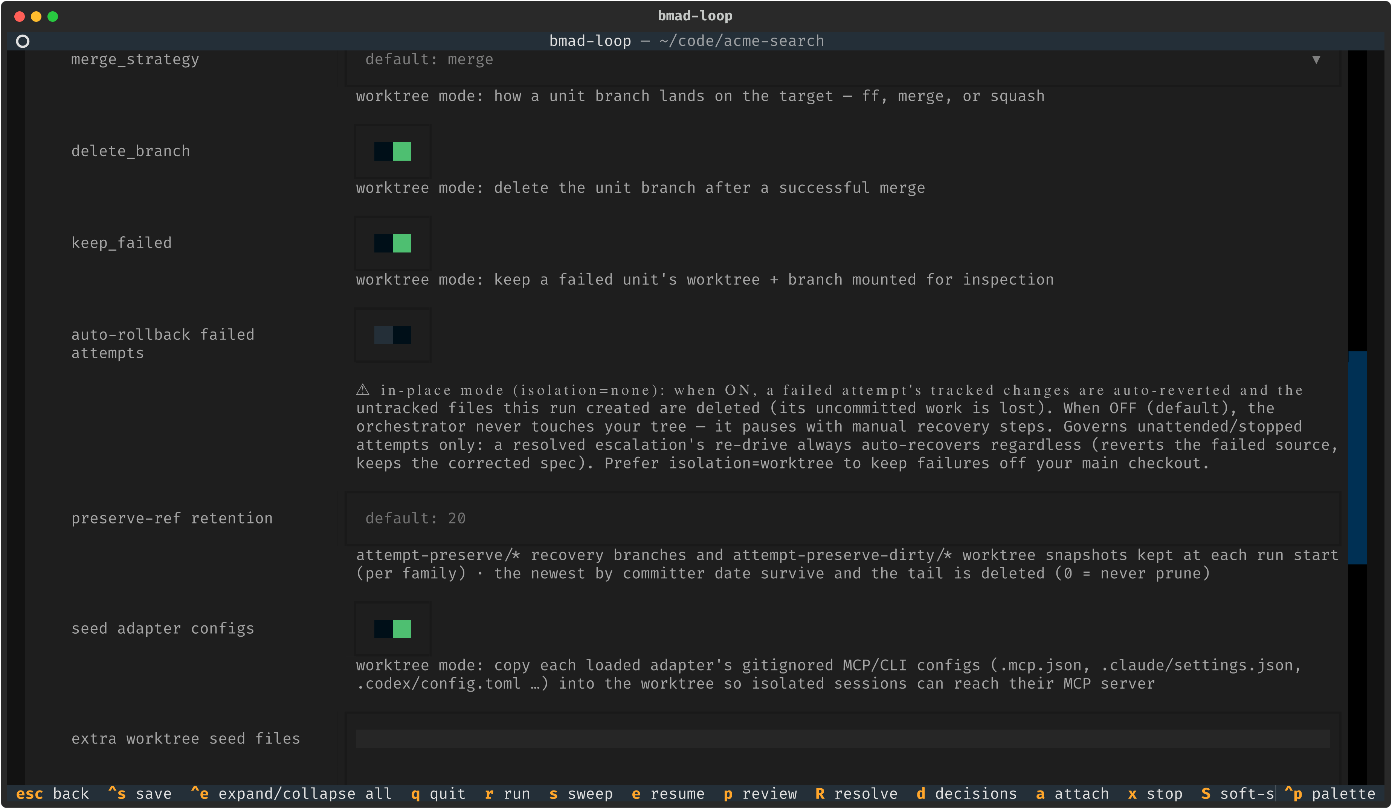Open the merge_strategy dropdown arrow
This screenshot has height=809, width=1392.
coord(1316,59)
